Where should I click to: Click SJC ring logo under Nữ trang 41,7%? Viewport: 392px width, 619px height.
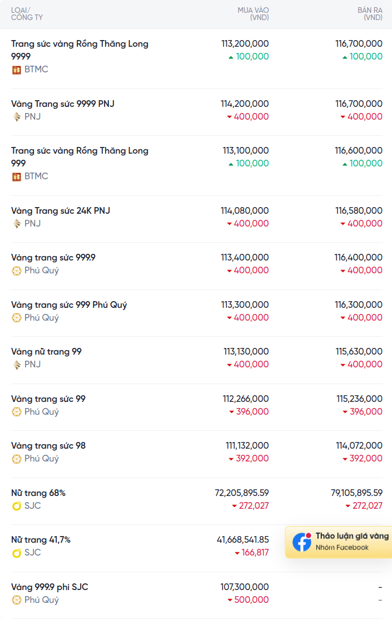17,553
